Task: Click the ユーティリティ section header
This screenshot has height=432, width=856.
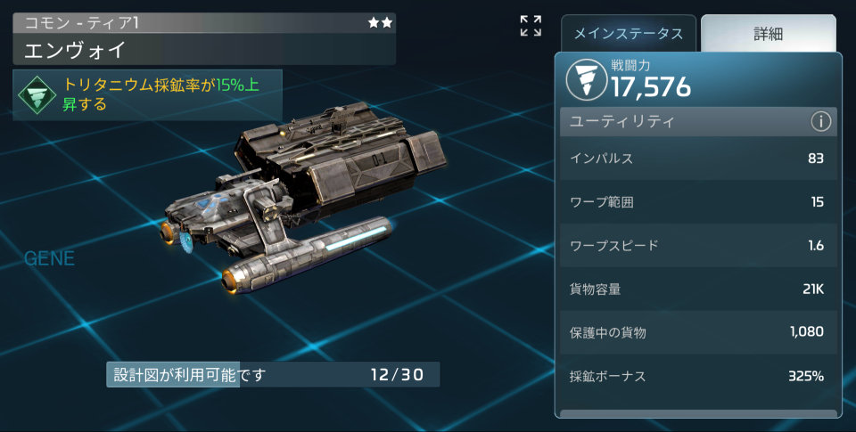Action: 698,121
